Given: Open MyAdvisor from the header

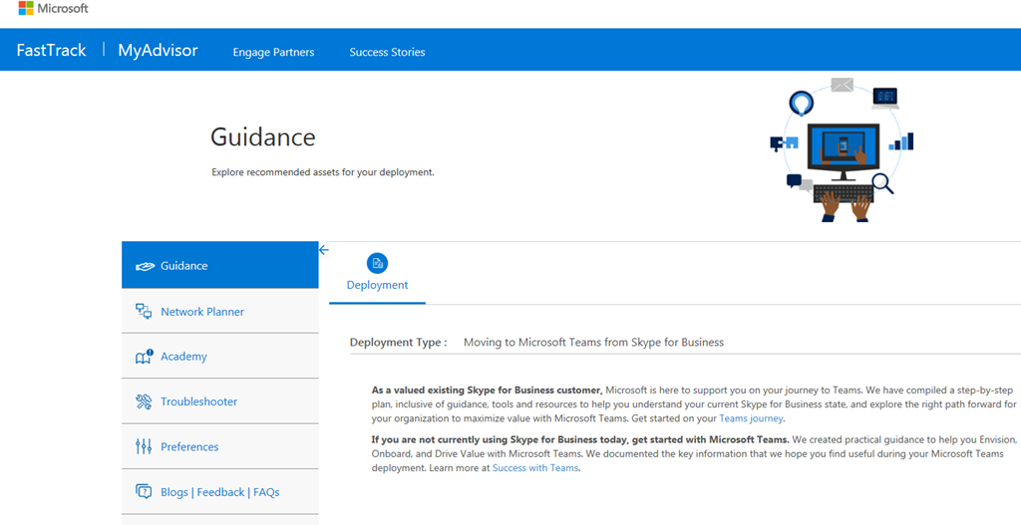Looking at the screenshot, I should click(158, 51).
